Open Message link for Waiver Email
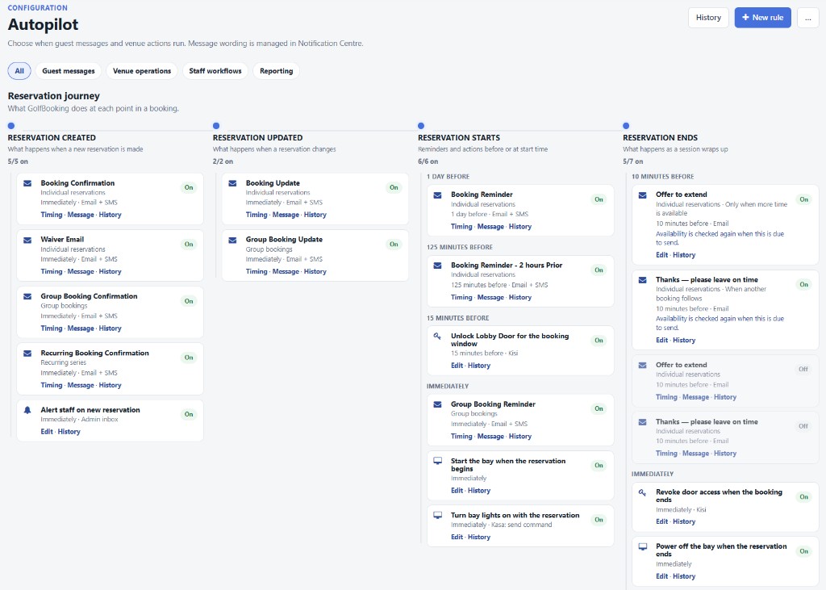Screen dimensions: 826x590 tap(81, 271)
